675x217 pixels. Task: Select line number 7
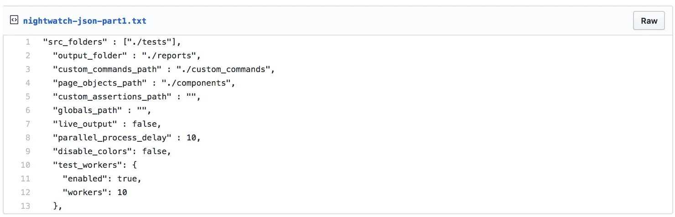pos(28,124)
